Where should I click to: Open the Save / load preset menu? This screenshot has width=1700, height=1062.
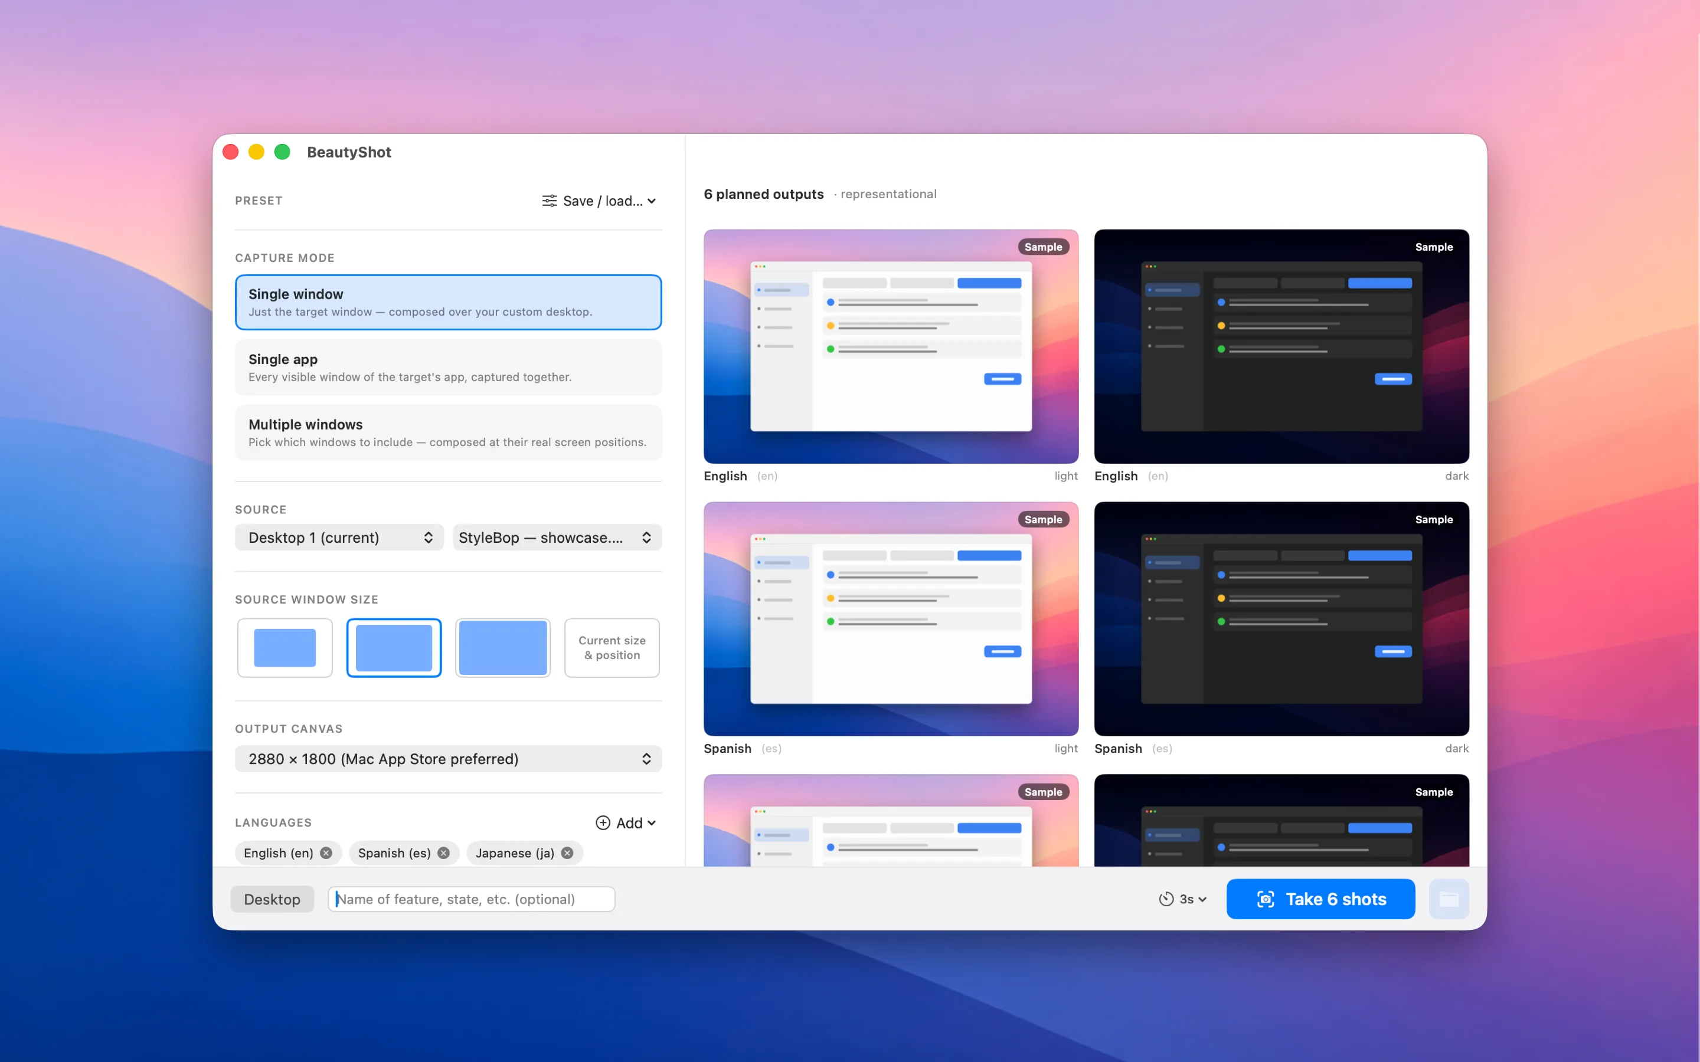(x=599, y=201)
